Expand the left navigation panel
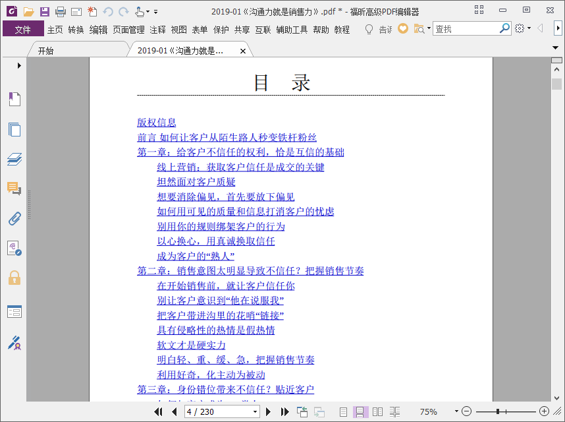This screenshot has width=565, height=422. point(19,66)
